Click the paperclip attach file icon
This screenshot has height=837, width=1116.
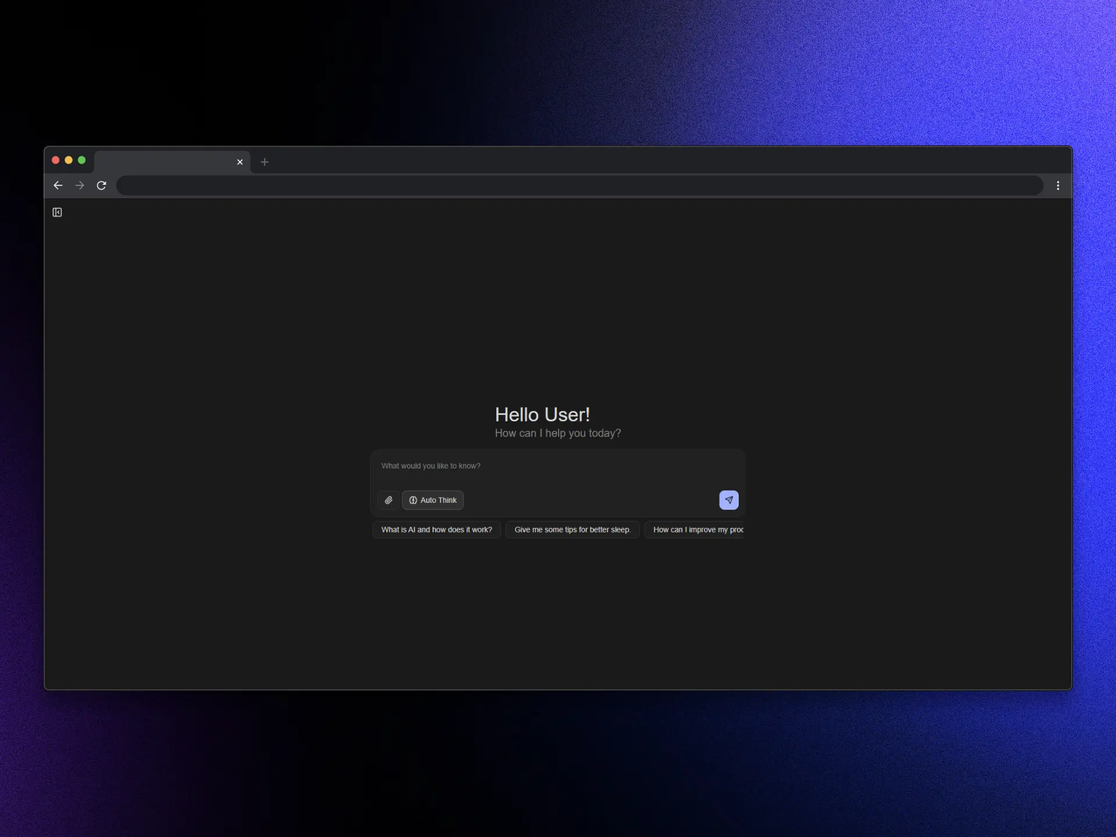point(388,500)
